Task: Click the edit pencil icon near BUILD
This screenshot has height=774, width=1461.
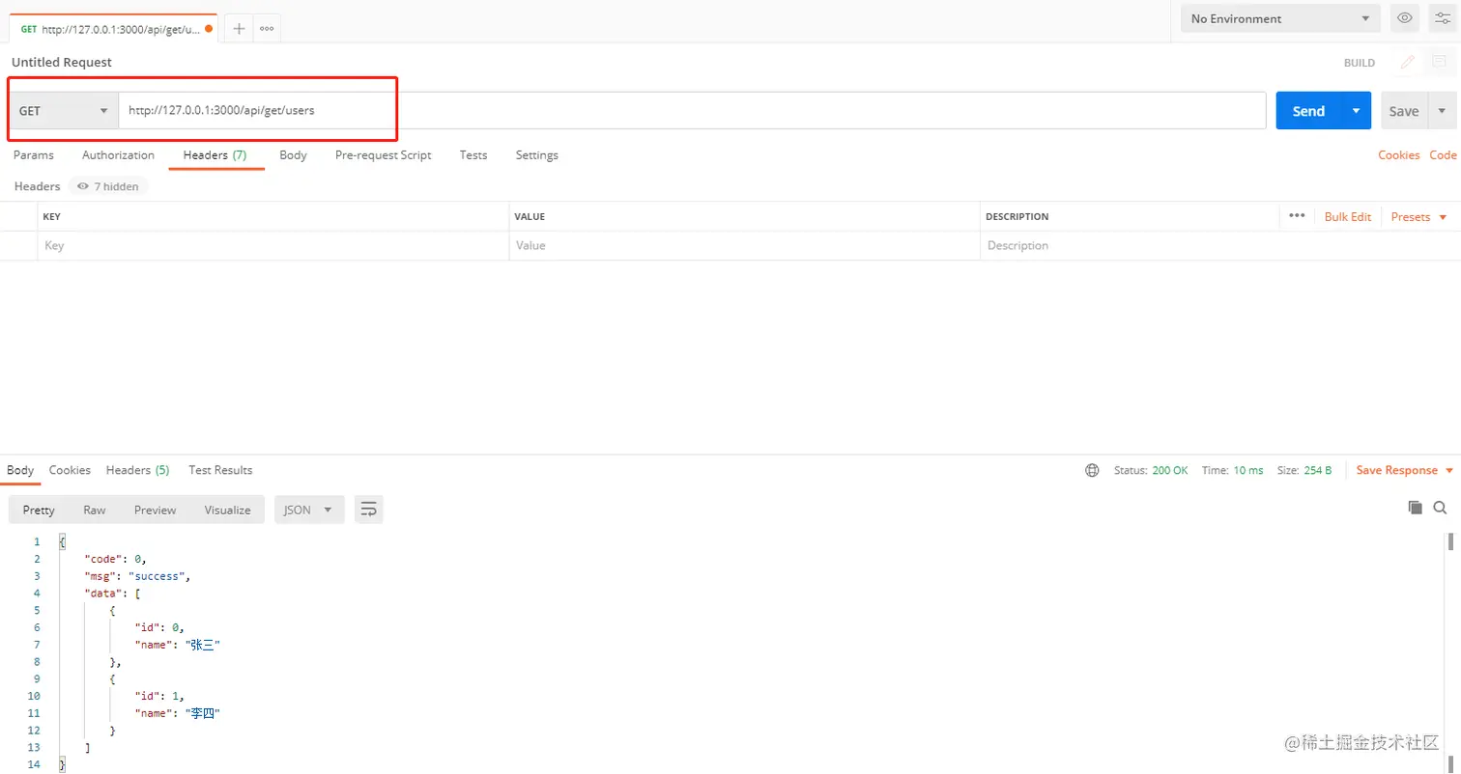Action: click(x=1408, y=62)
